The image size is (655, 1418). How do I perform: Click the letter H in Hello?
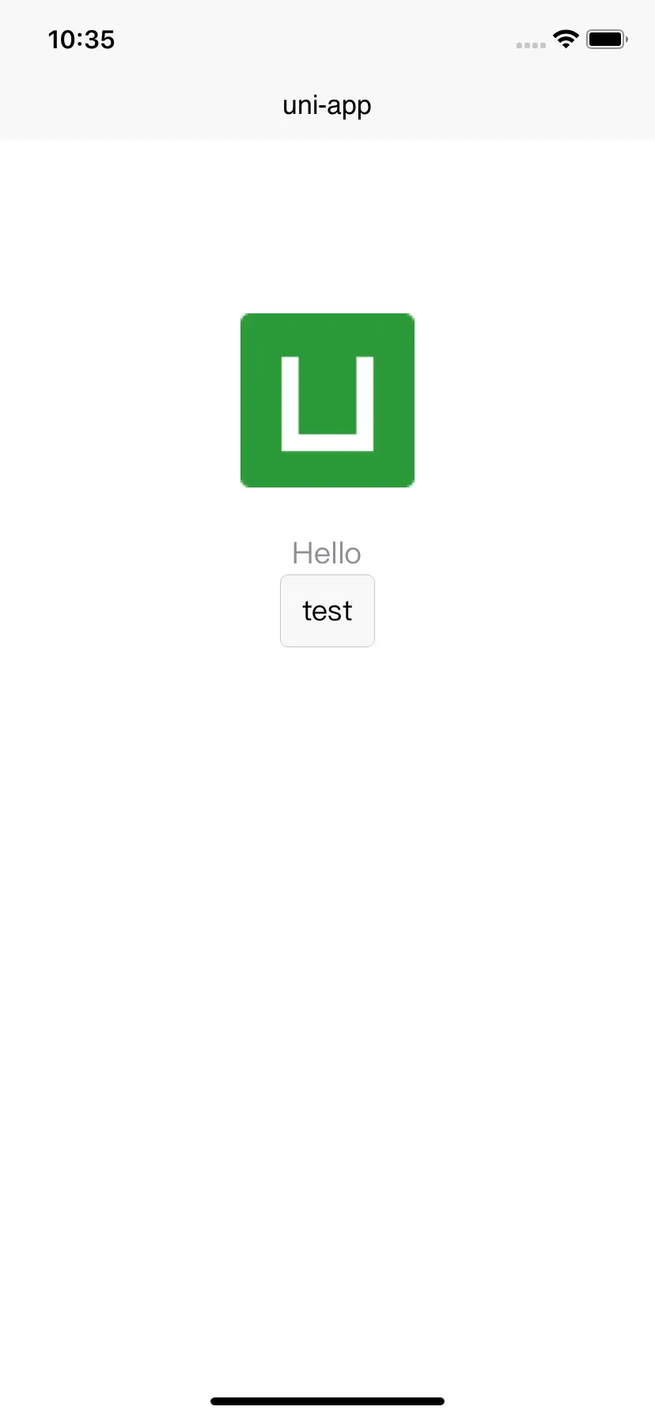click(x=301, y=553)
